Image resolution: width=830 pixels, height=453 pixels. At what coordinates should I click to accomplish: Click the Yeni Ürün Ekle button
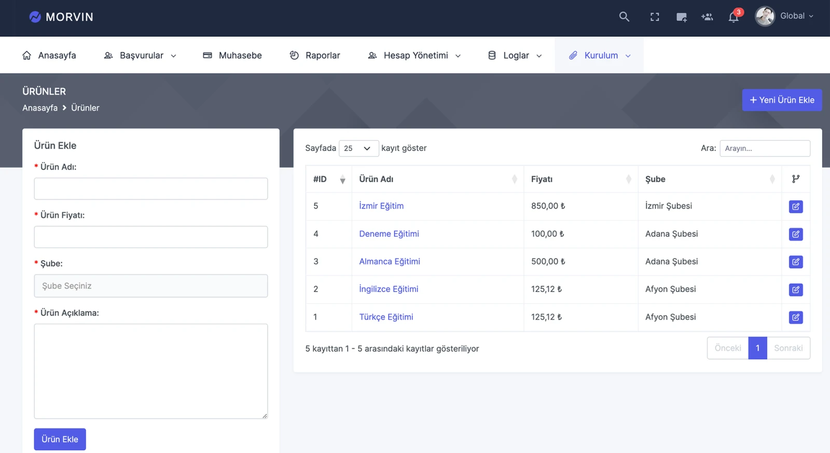782,100
